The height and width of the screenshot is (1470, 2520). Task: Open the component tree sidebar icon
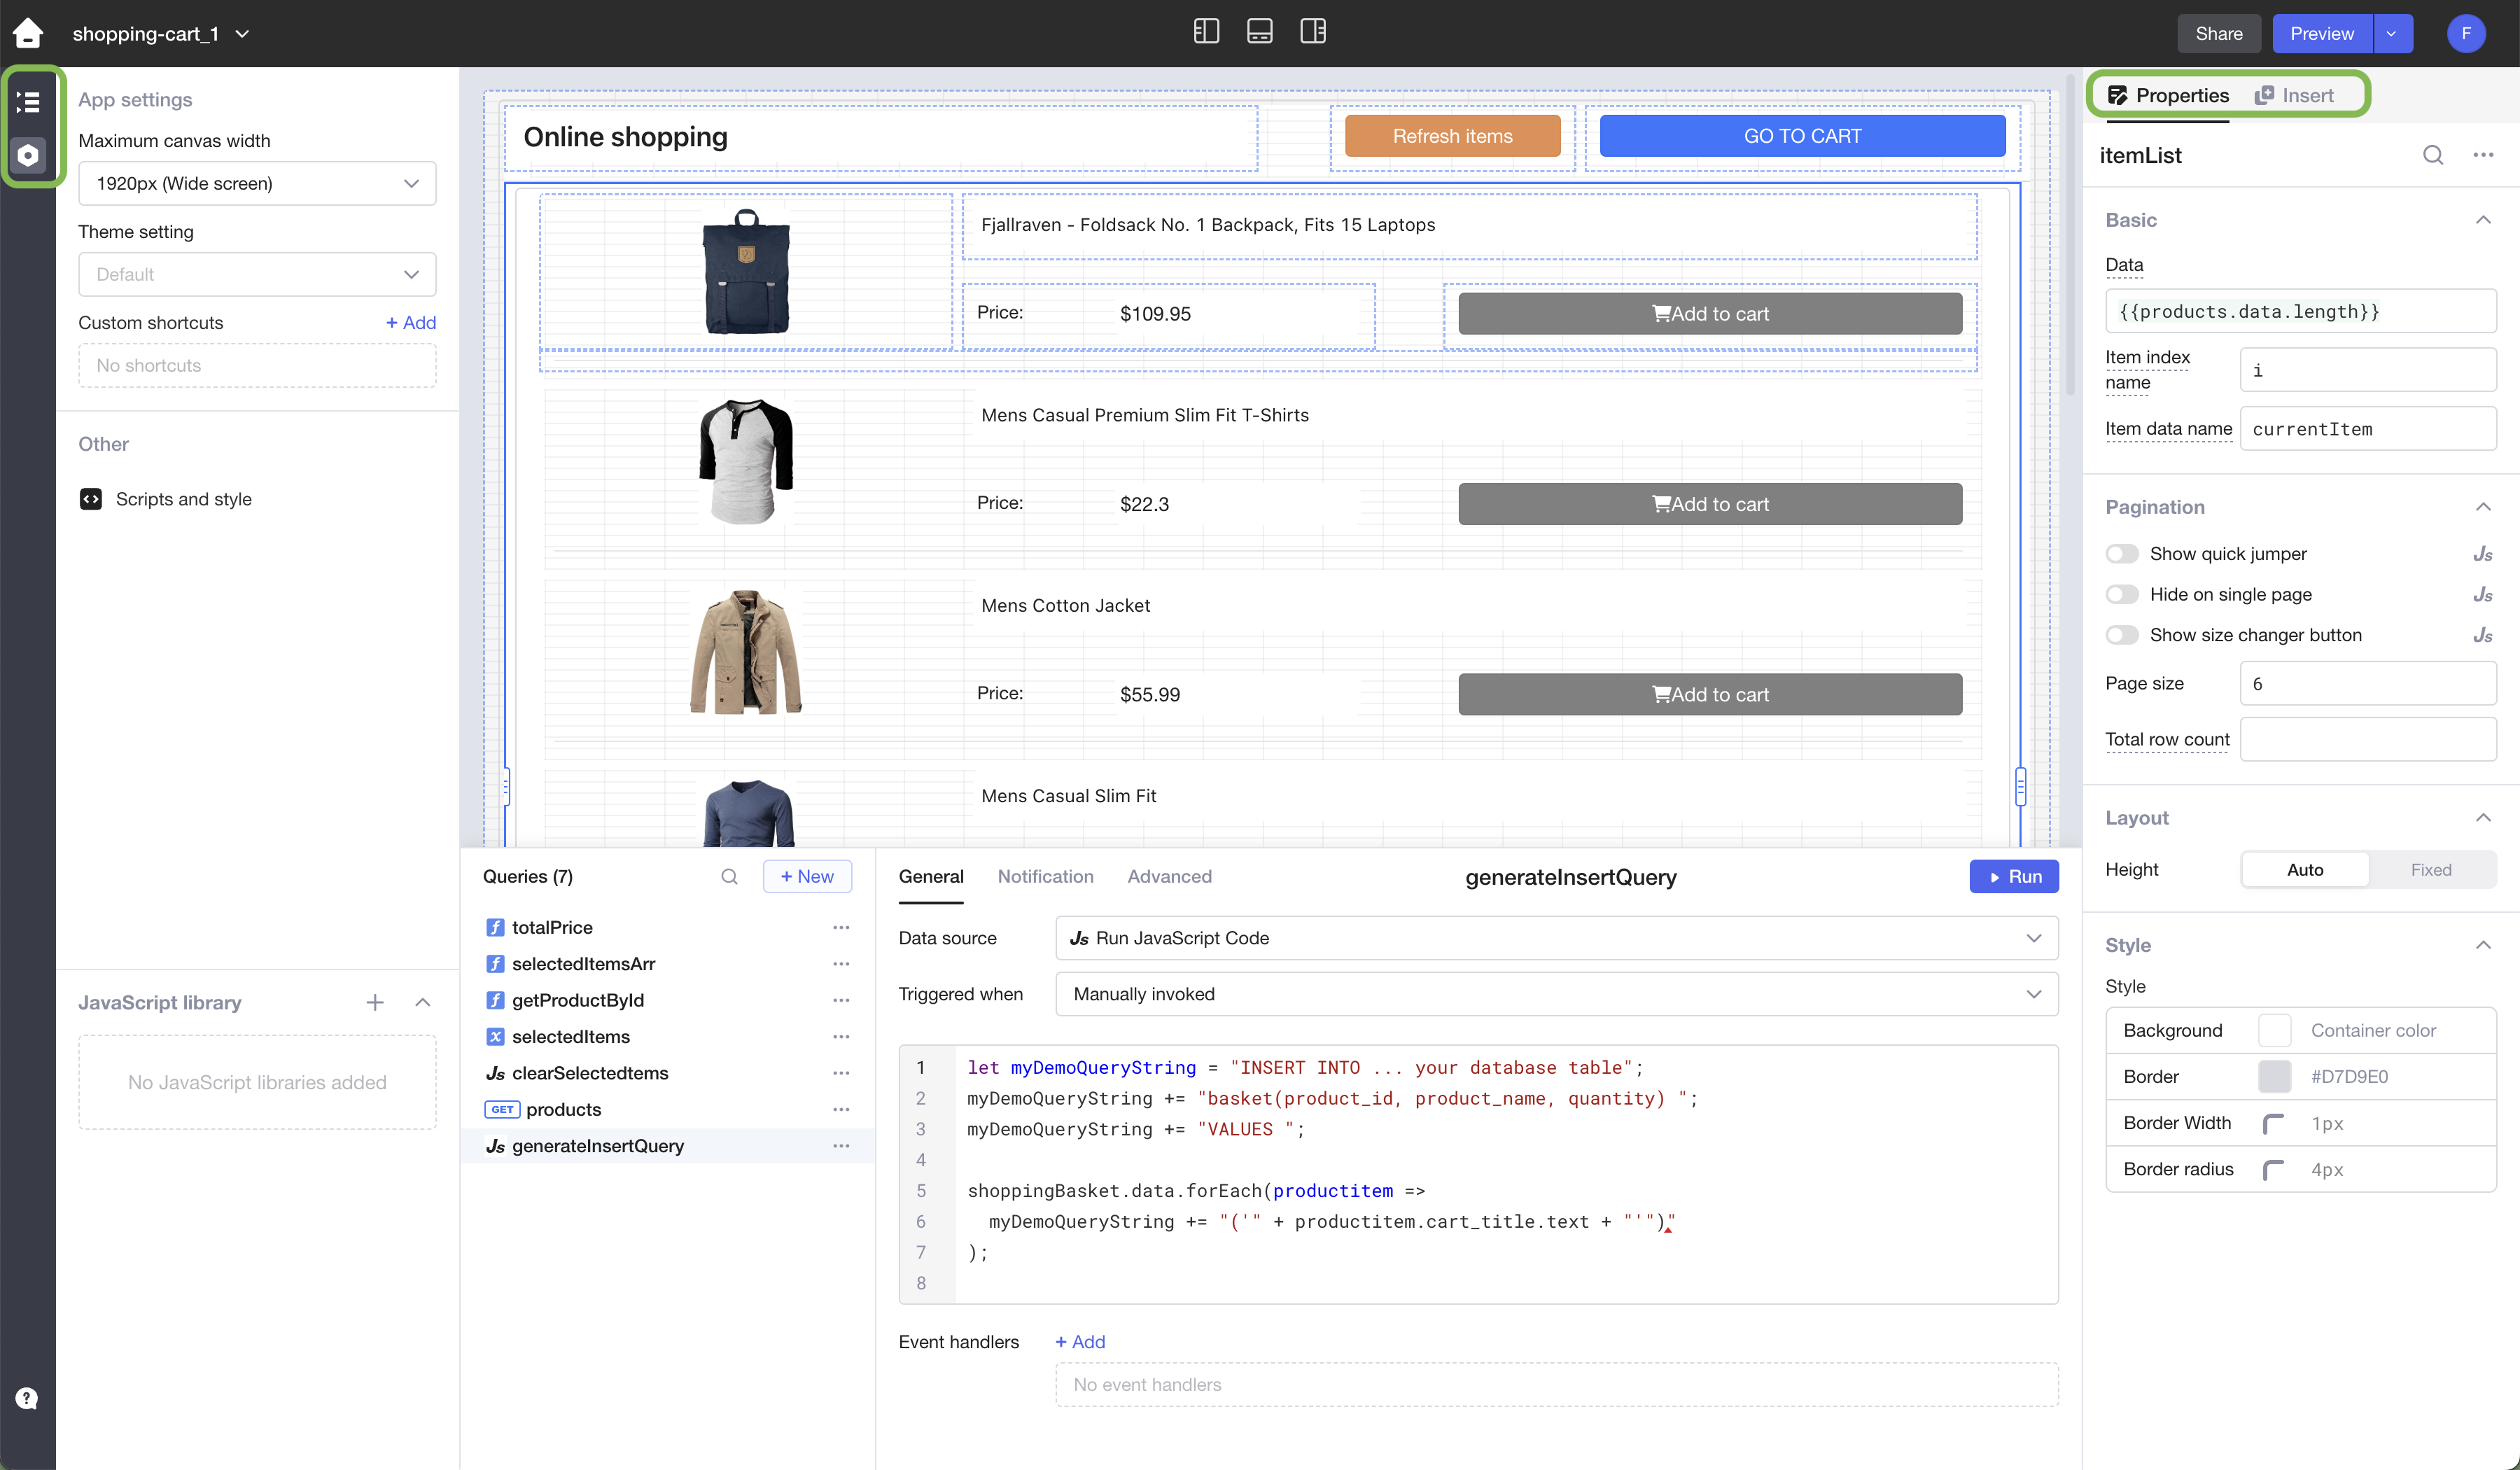(28, 102)
